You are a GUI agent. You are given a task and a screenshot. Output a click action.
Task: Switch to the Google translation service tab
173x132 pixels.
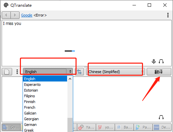click(x=11, y=127)
